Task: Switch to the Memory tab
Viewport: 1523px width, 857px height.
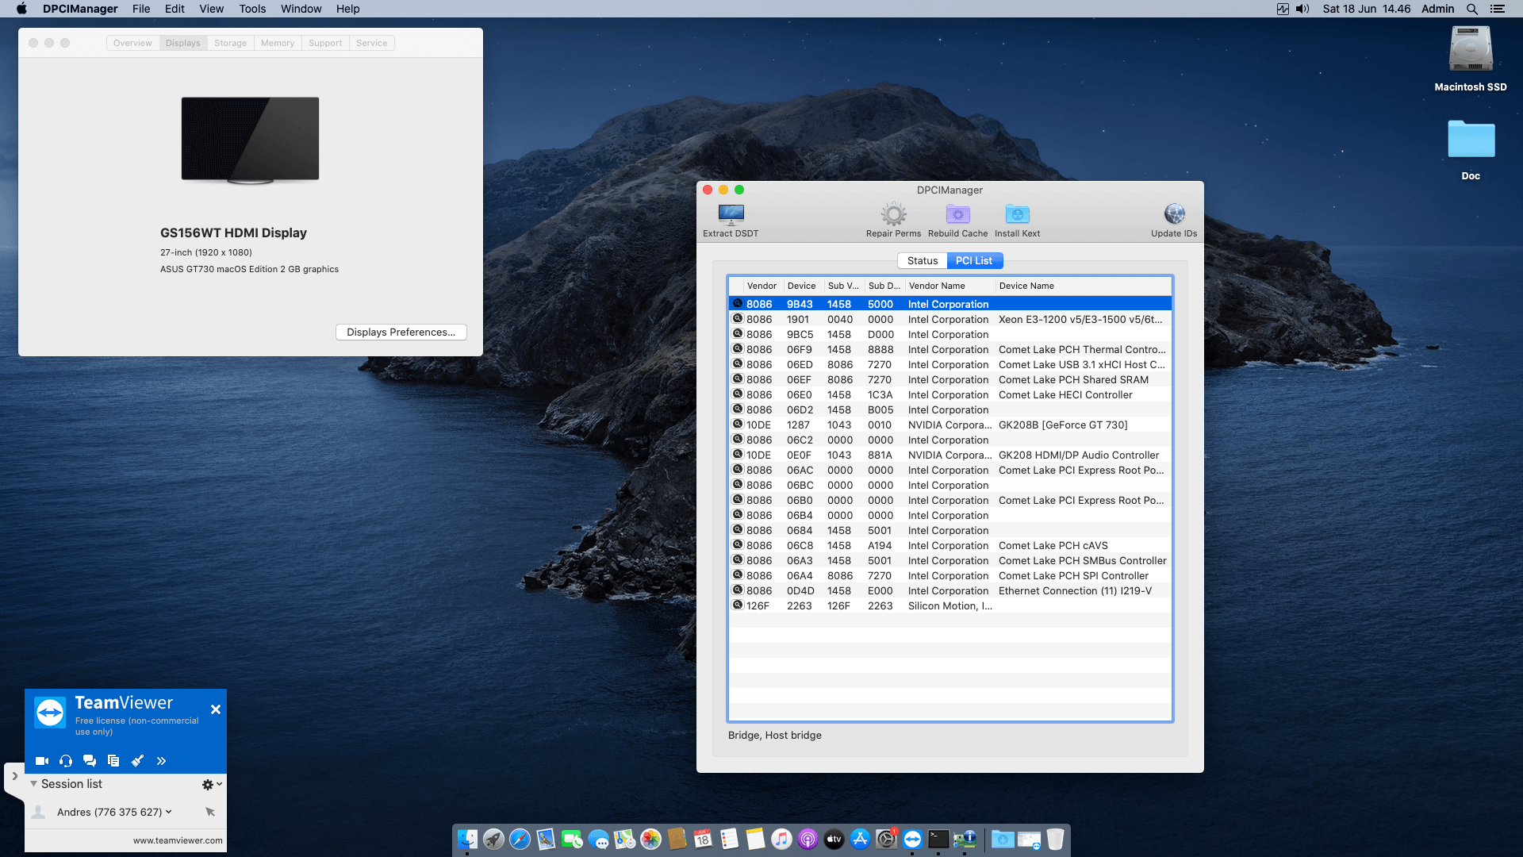Action: click(278, 43)
